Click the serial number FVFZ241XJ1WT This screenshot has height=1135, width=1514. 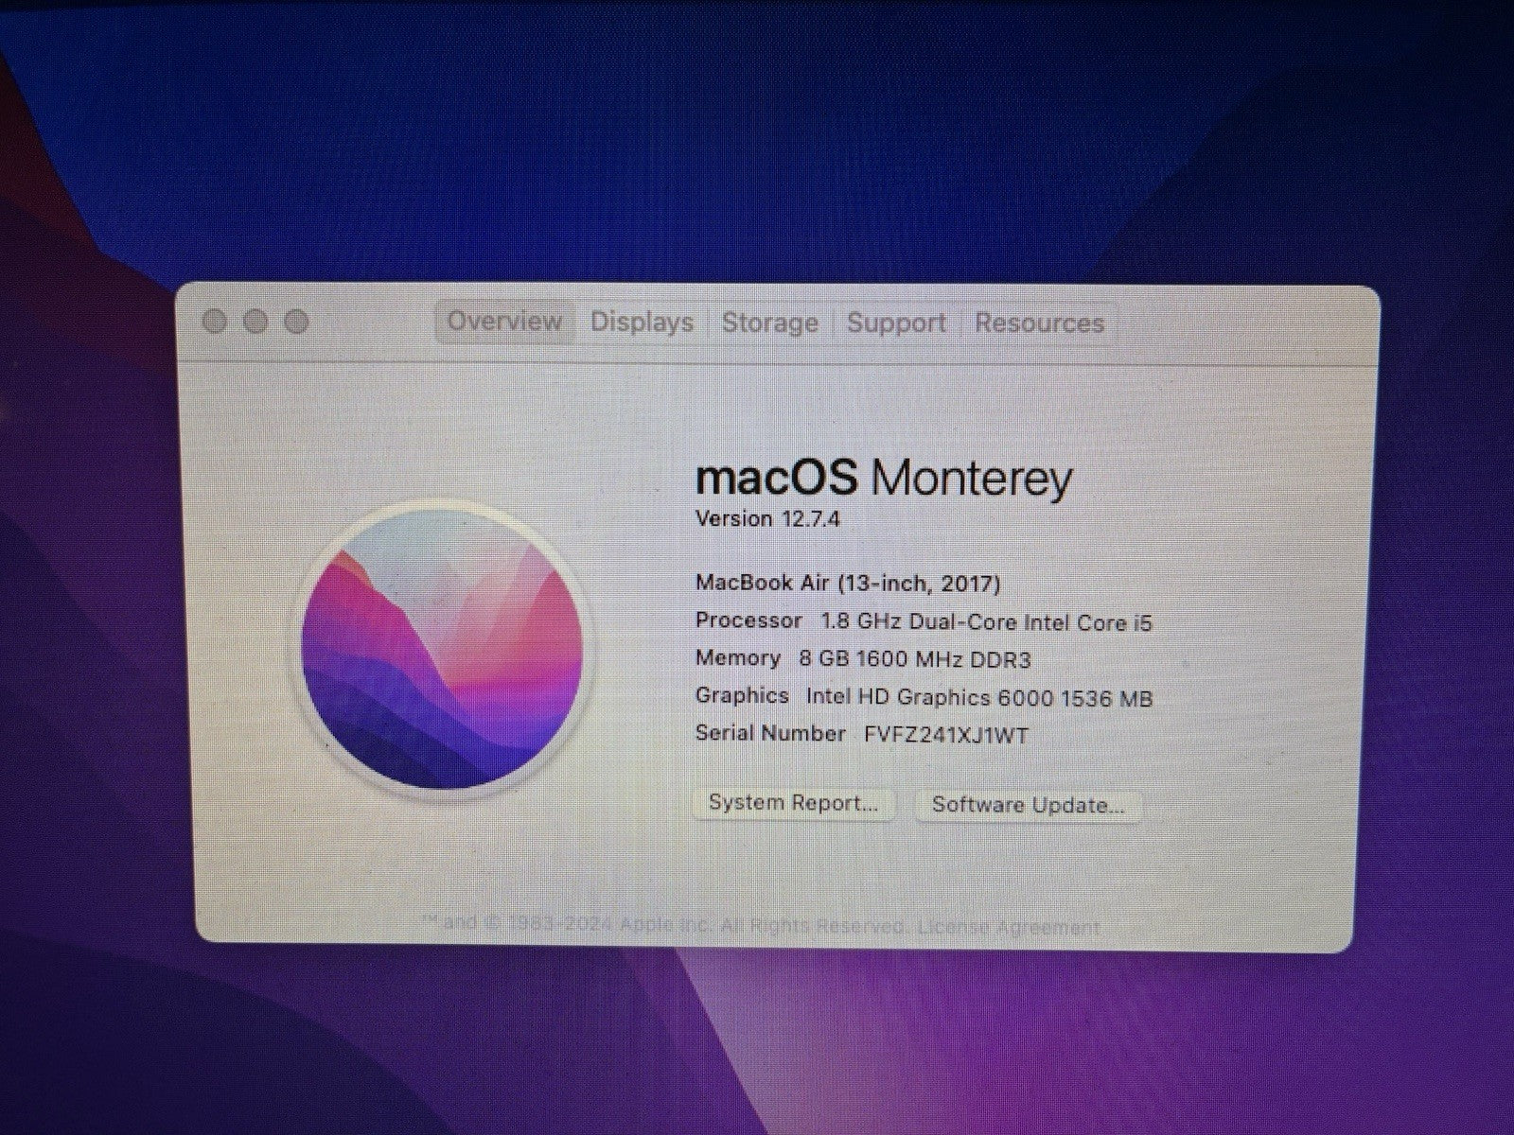point(945,735)
